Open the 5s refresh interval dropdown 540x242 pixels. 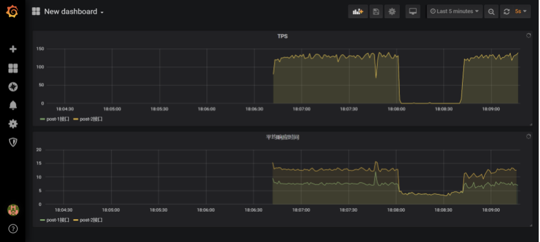coord(521,12)
